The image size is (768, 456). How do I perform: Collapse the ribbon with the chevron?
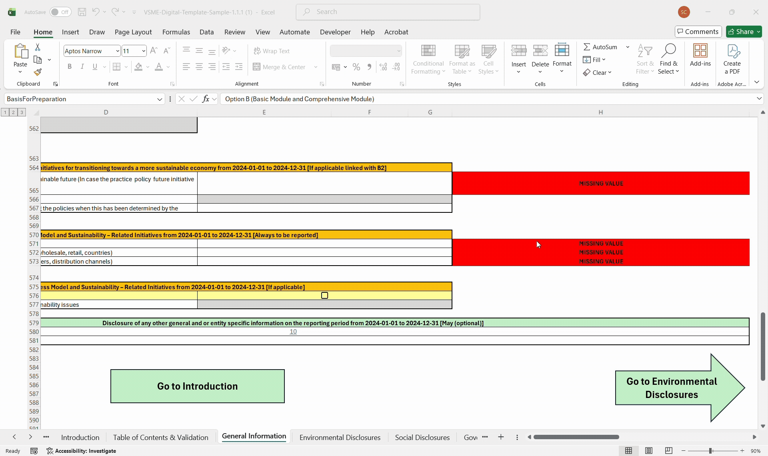[756, 82]
